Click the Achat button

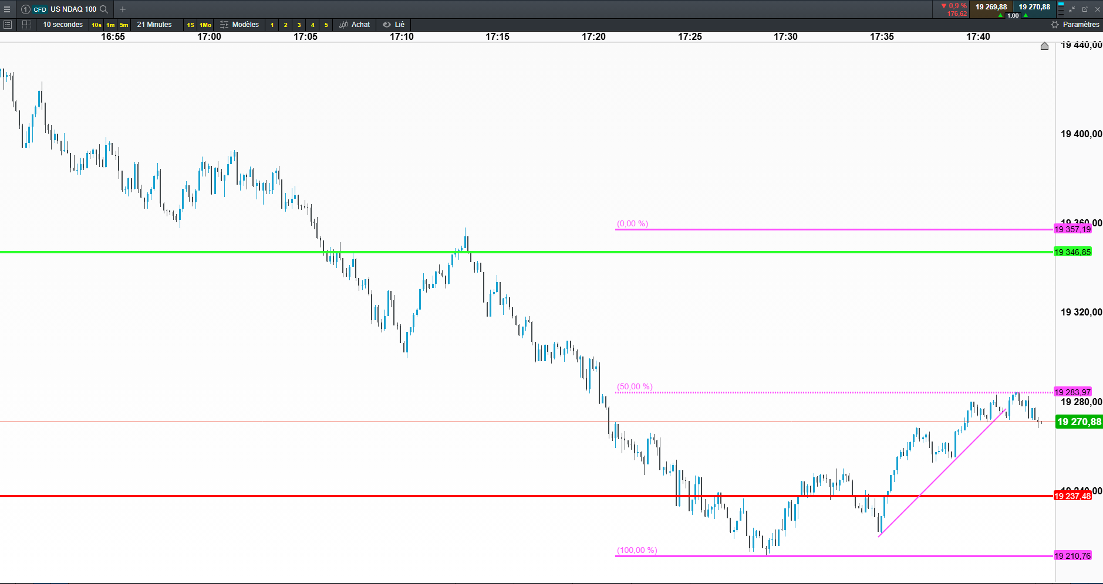point(355,25)
